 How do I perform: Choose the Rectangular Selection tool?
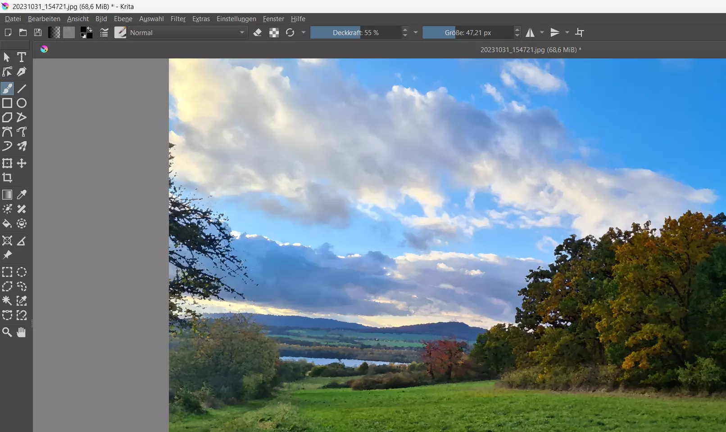[x=7, y=272]
